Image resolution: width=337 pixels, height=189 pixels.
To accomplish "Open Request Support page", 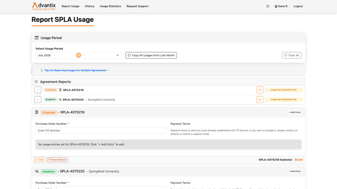I will tap(137, 6).
